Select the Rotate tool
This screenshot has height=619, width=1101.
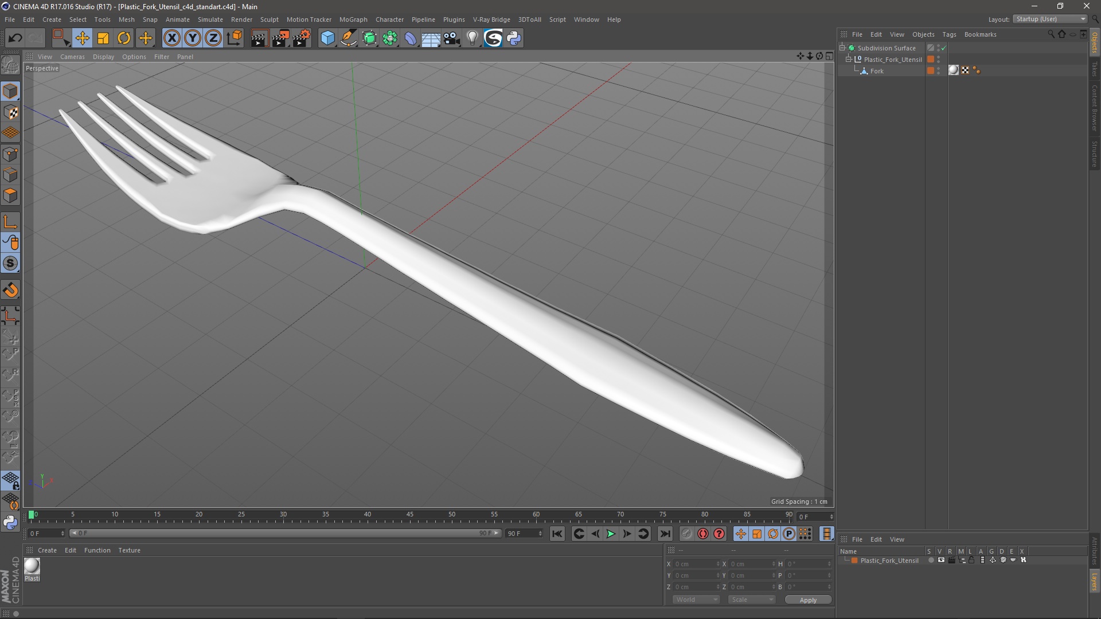tap(124, 38)
